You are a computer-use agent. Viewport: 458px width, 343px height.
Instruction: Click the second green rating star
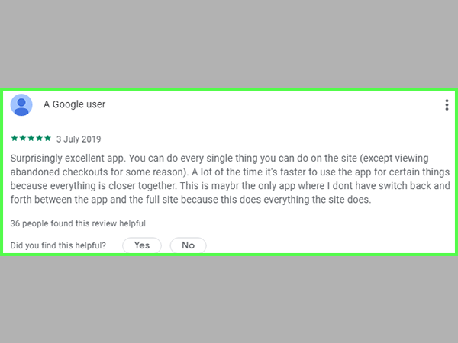(23, 138)
